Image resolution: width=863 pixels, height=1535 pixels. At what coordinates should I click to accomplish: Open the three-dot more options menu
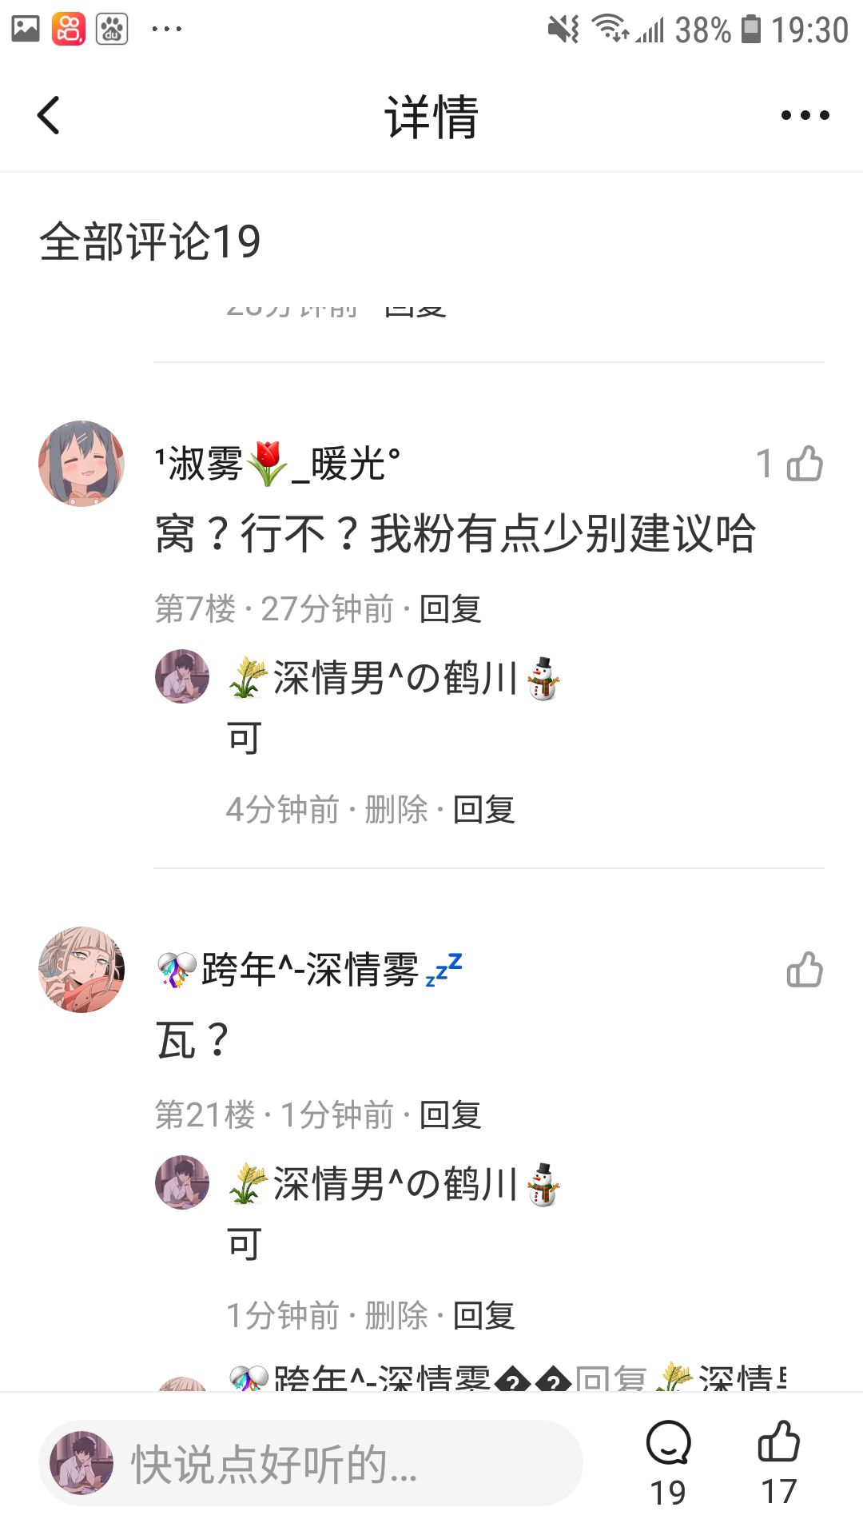(805, 115)
